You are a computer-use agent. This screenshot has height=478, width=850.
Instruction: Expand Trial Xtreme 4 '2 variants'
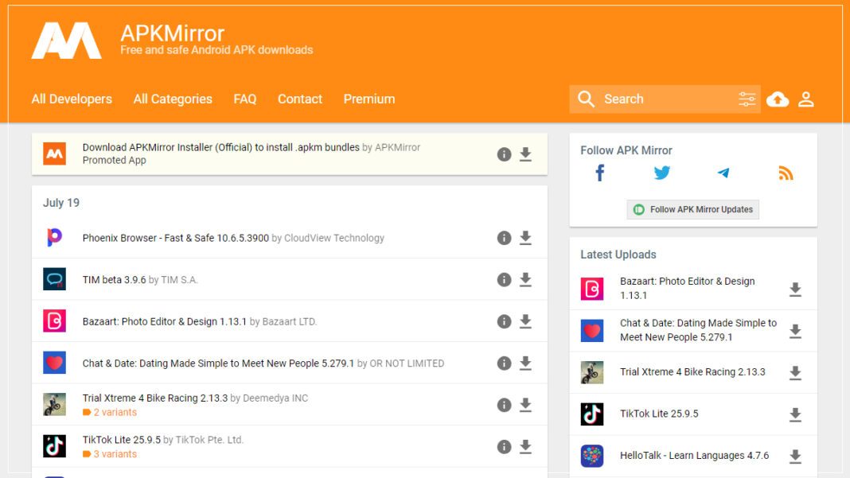(110, 413)
